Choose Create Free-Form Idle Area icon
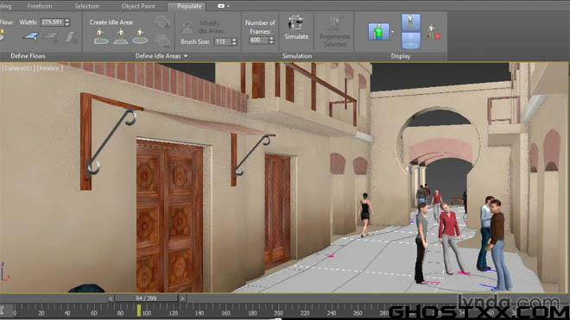 (101, 37)
